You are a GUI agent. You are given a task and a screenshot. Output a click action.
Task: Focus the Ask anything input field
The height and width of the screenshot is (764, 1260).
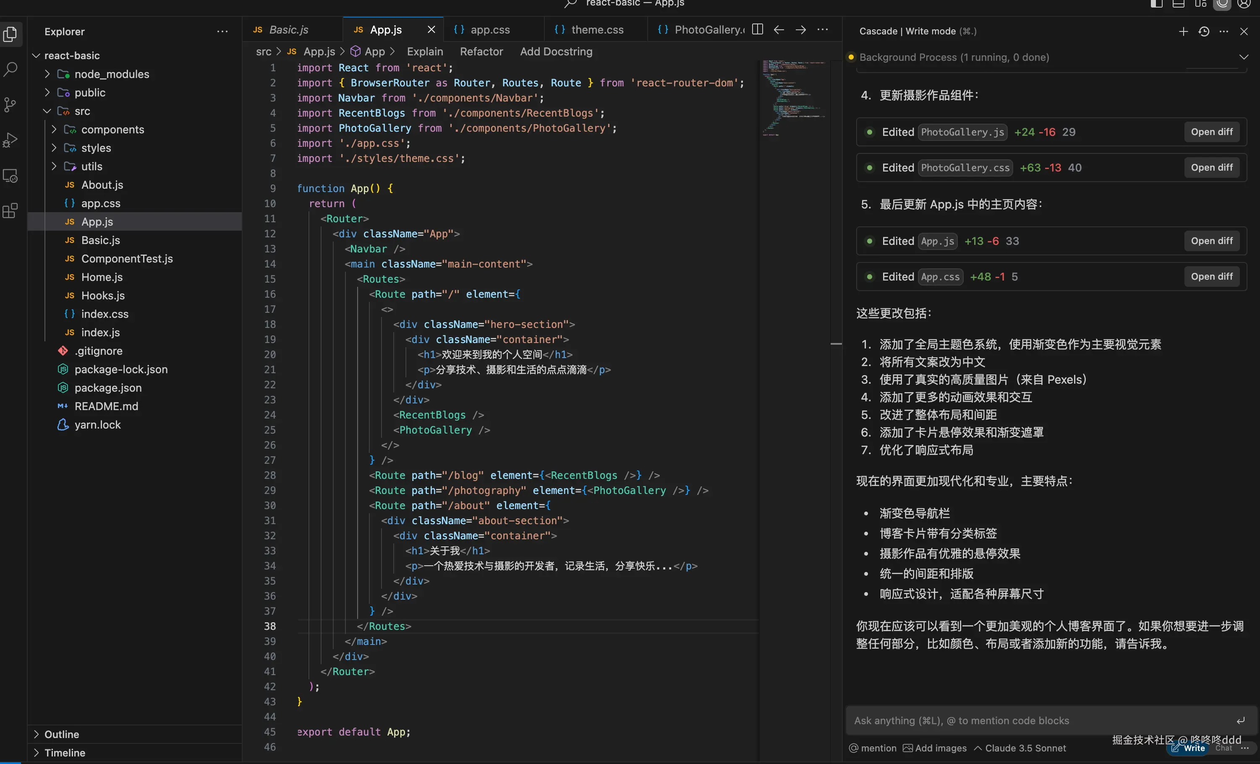tap(1038, 720)
